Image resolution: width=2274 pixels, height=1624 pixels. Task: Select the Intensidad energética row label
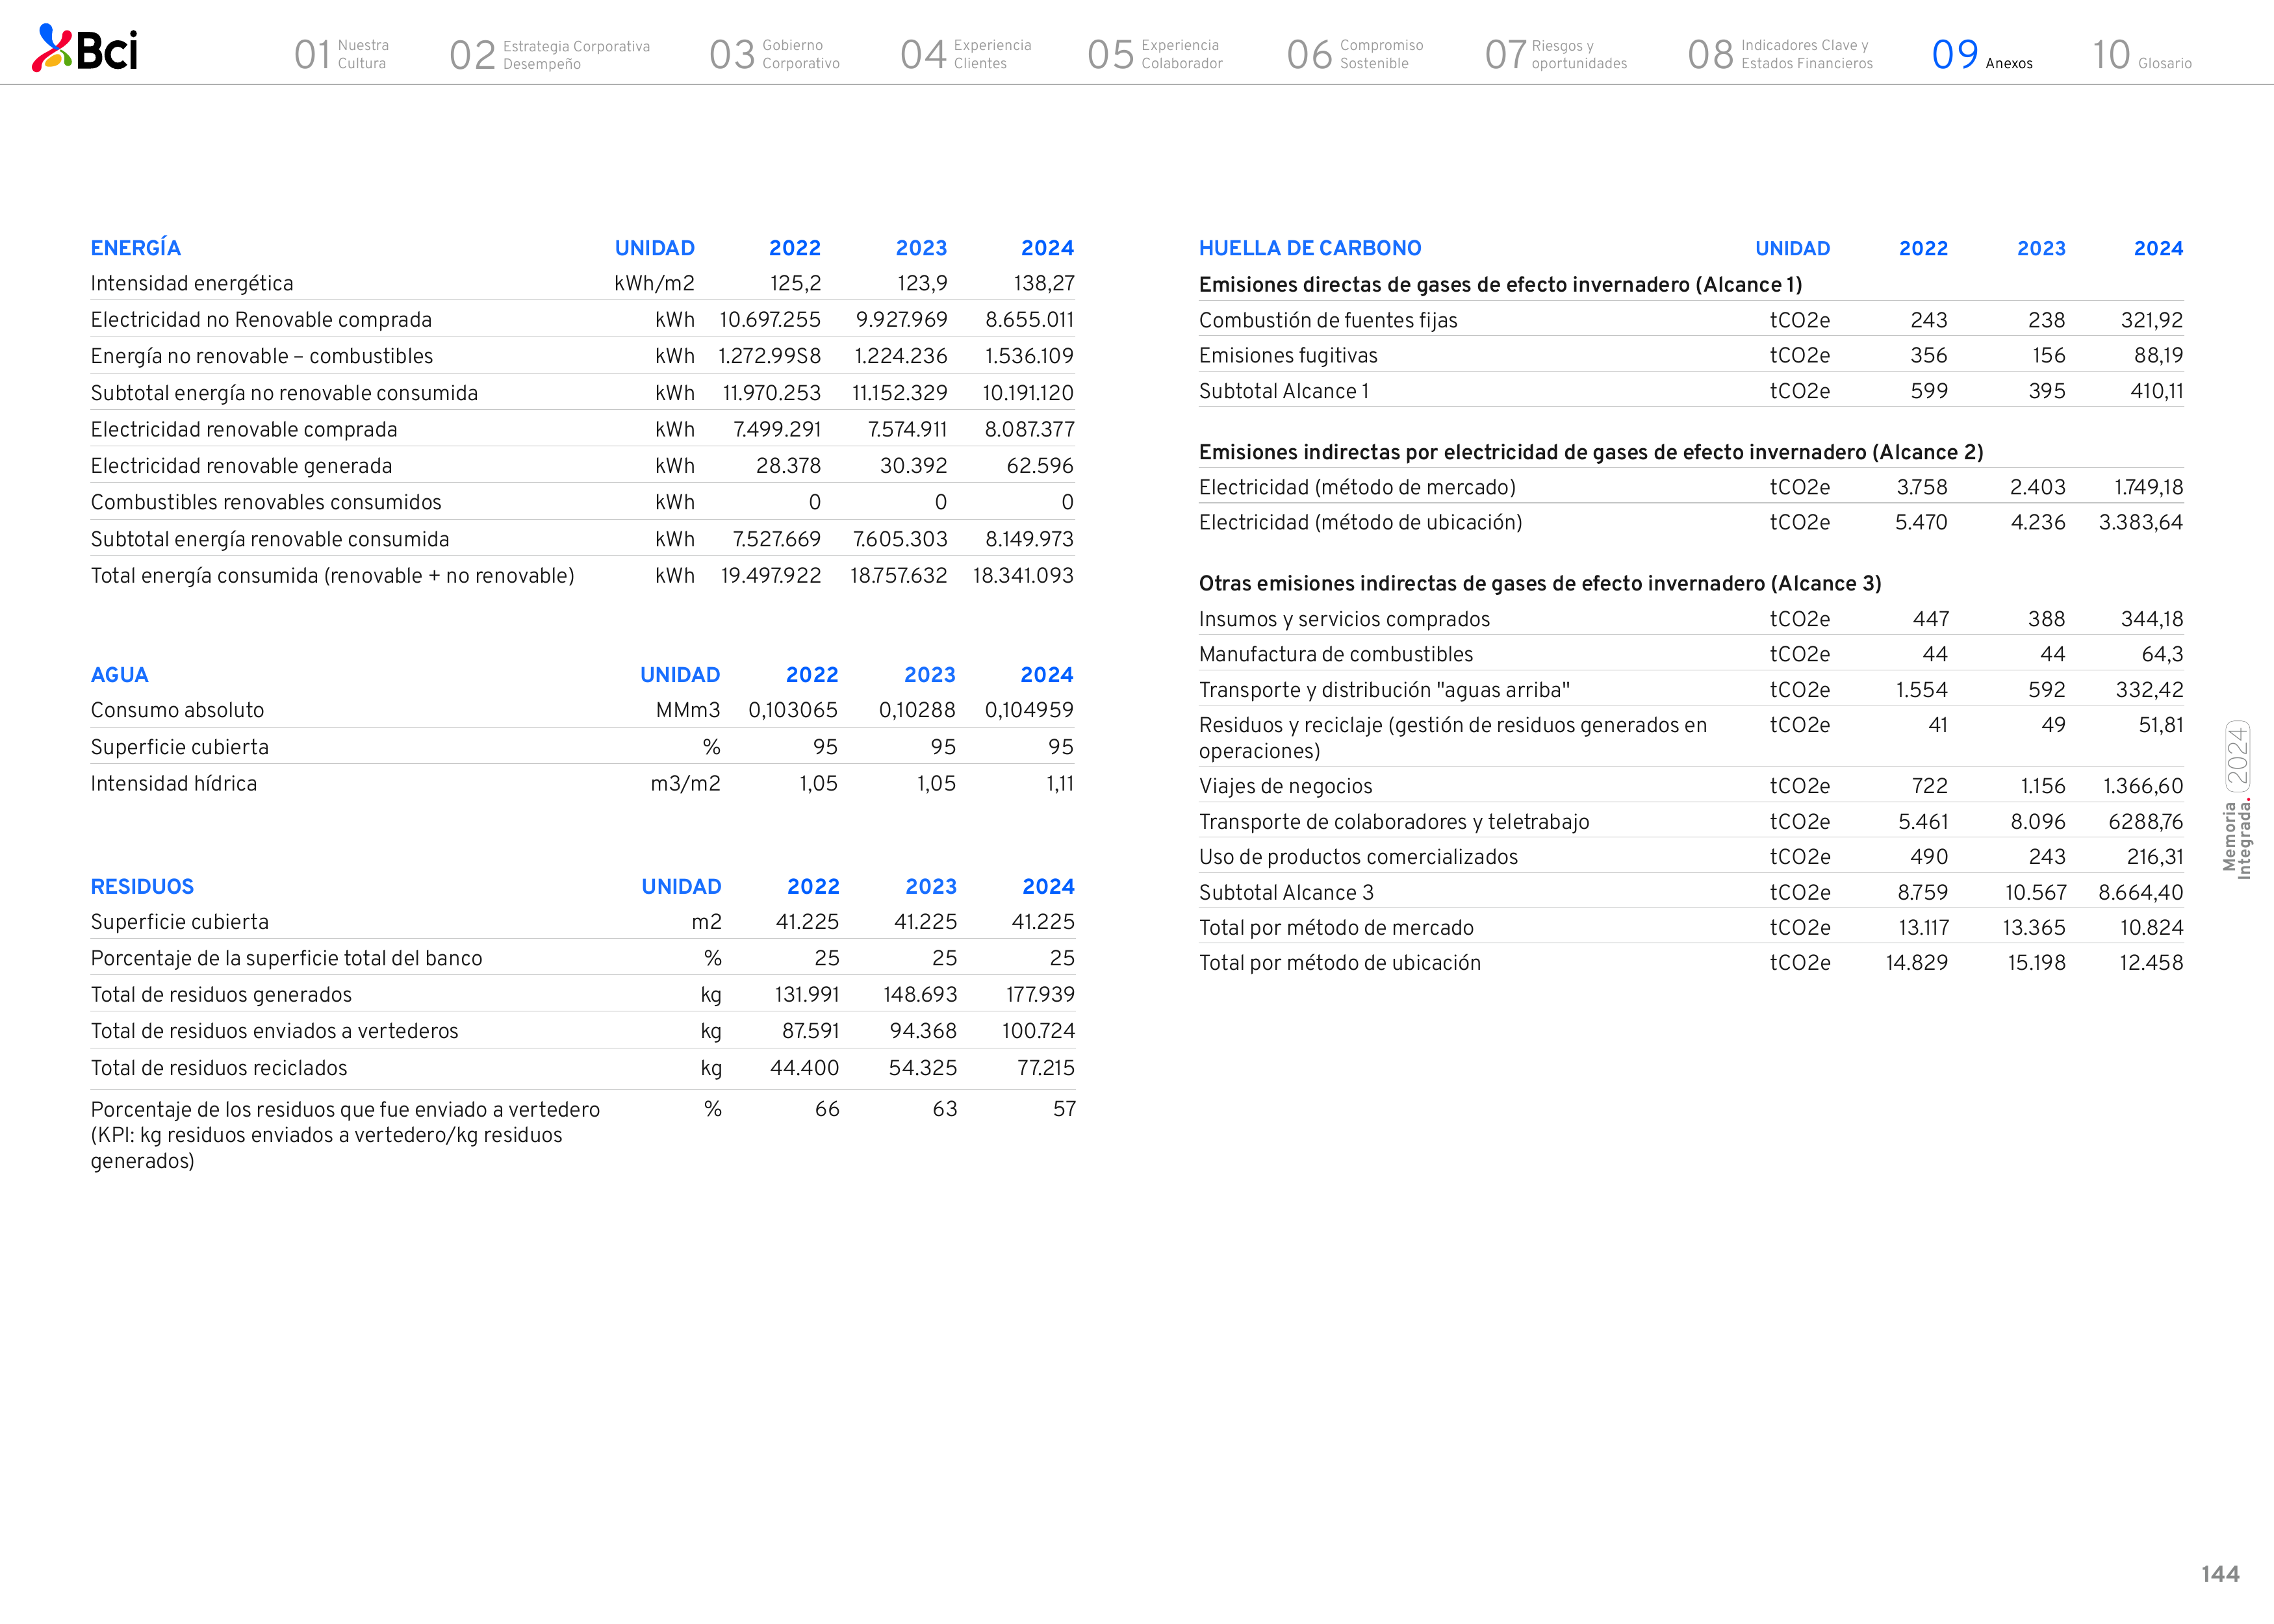pyautogui.click(x=192, y=284)
